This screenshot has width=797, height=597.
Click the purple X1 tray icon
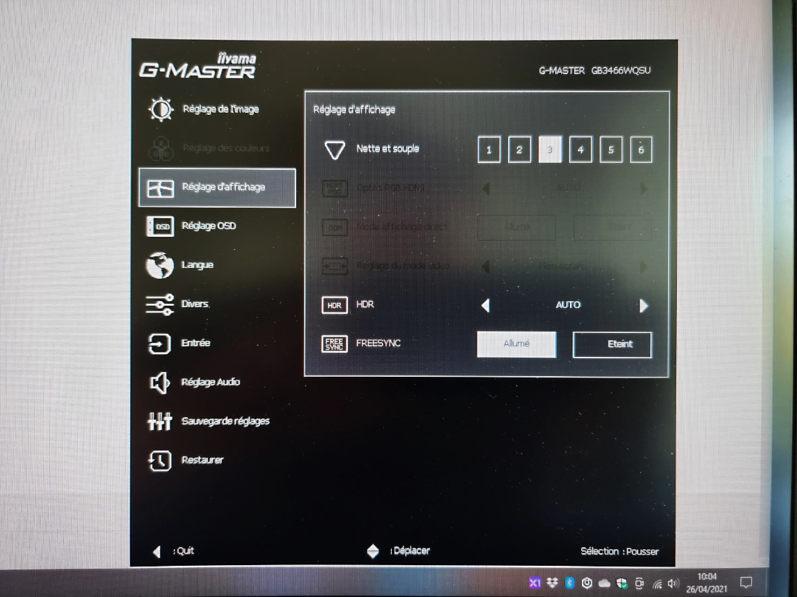535,583
